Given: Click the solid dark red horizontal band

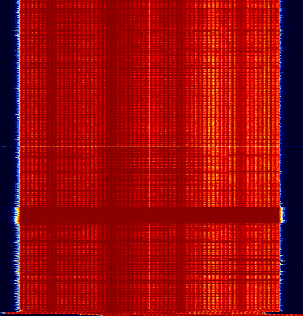Looking at the screenshot, I should point(149,215).
